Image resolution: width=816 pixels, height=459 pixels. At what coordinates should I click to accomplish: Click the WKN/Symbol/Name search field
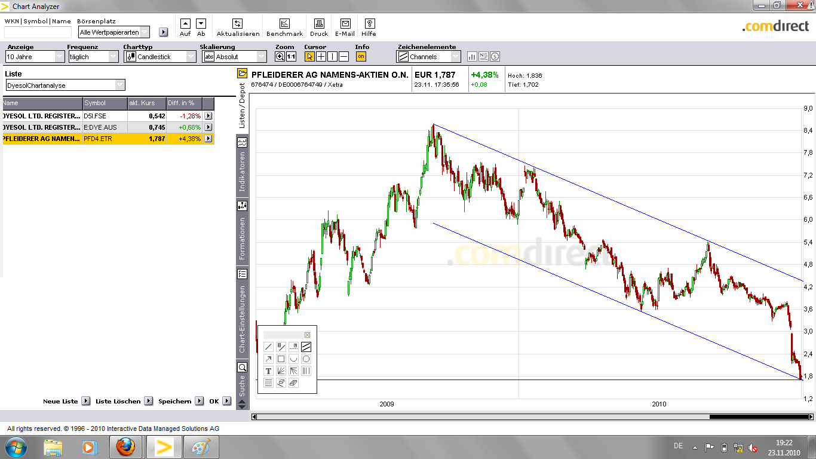click(38, 32)
